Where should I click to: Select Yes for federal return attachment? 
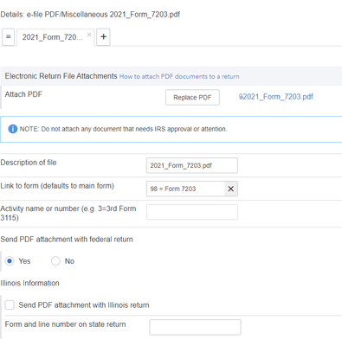(10, 261)
